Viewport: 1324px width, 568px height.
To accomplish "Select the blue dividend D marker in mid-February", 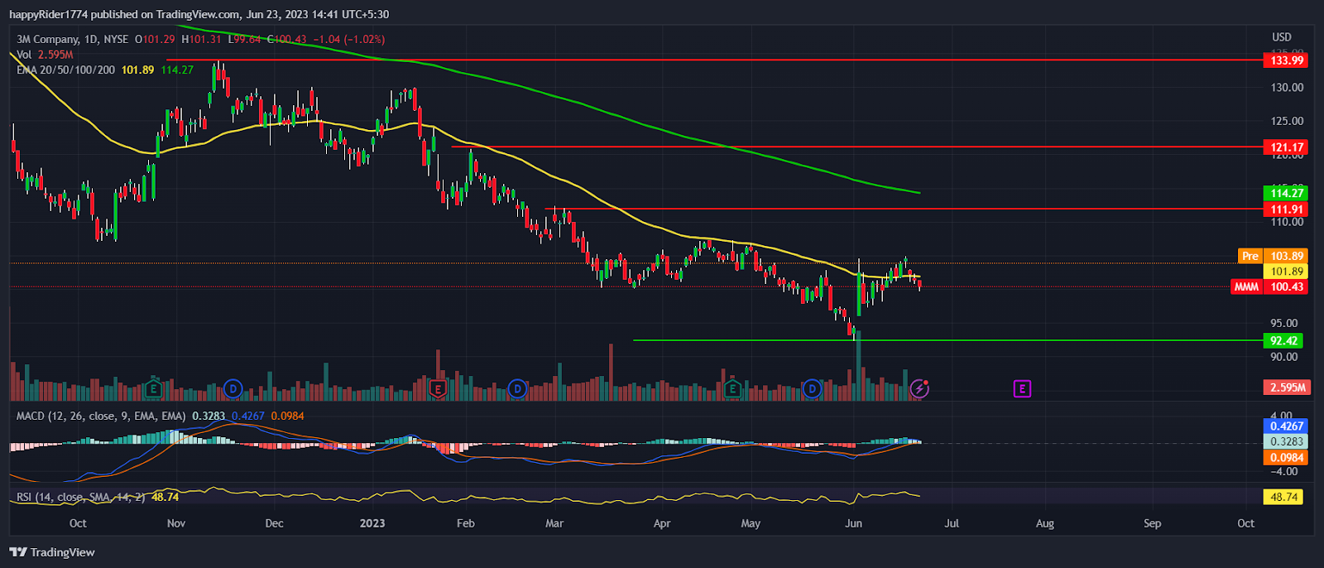I will [518, 388].
